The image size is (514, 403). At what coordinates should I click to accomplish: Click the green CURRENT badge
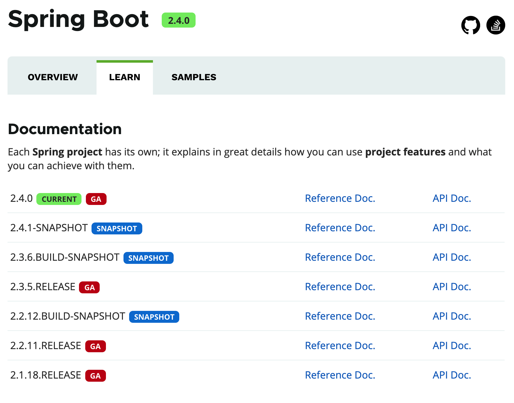59,199
